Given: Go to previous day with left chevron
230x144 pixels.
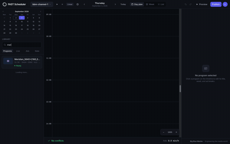Looking at the screenshot, I should [x=84, y=5].
